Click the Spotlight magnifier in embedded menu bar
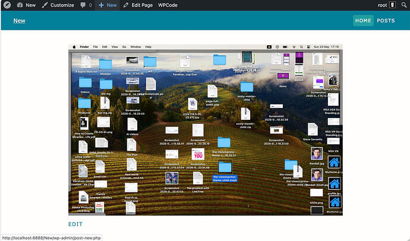This screenshot has height=241, width=410. pyautogui.click(x=301, y=47)
